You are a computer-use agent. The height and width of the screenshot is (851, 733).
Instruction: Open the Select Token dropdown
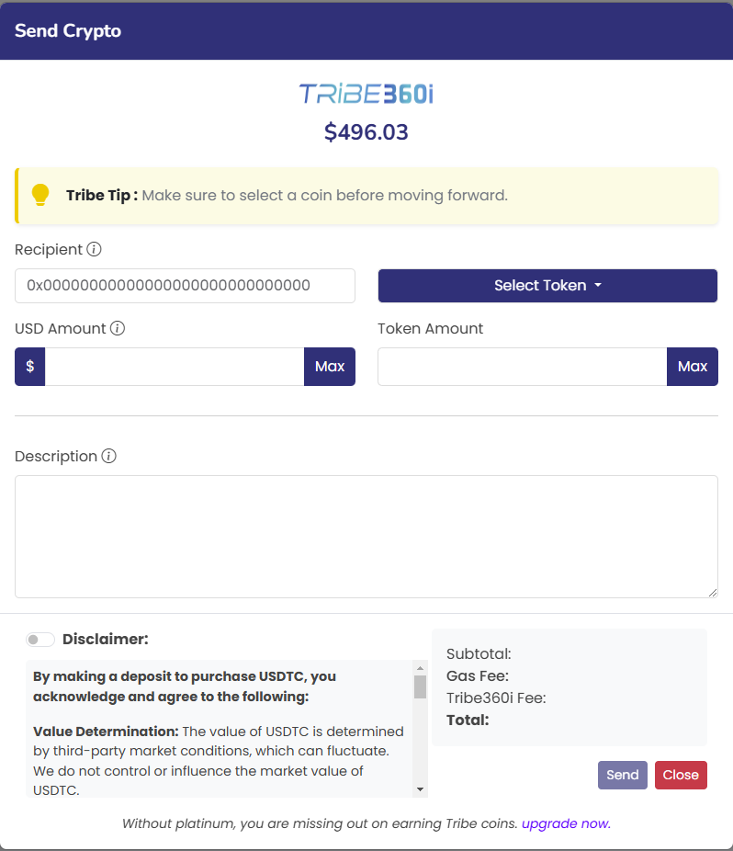point(547,286)
